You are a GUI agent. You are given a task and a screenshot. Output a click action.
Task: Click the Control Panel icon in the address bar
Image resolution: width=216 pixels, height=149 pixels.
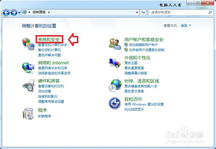click(25, 12)
